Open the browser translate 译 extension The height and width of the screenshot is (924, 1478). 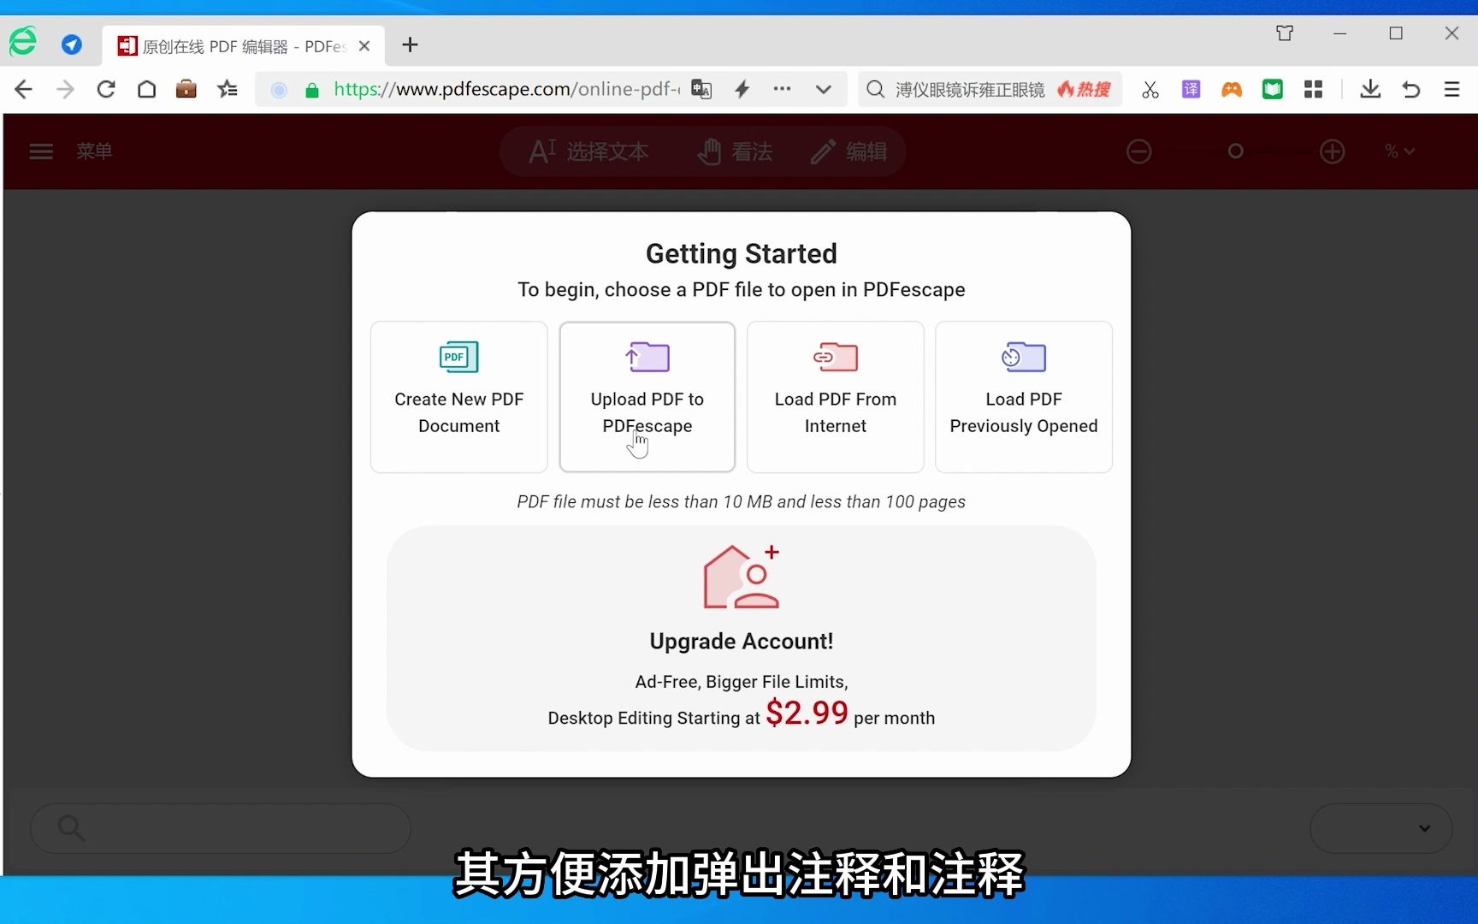point(1191,89)
